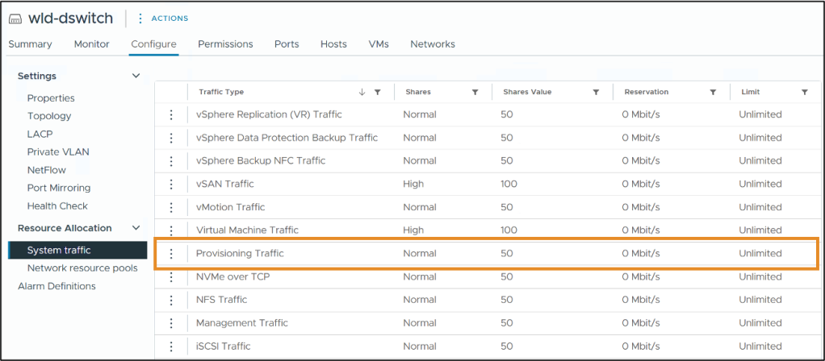Click the Limit column filter icon

click(804, 92)
